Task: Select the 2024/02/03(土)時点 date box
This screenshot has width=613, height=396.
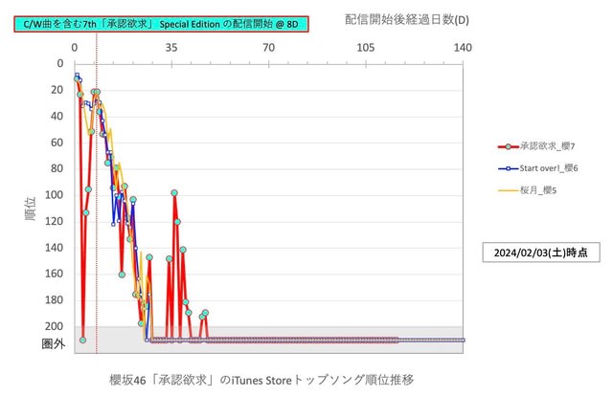Action: 541,253
